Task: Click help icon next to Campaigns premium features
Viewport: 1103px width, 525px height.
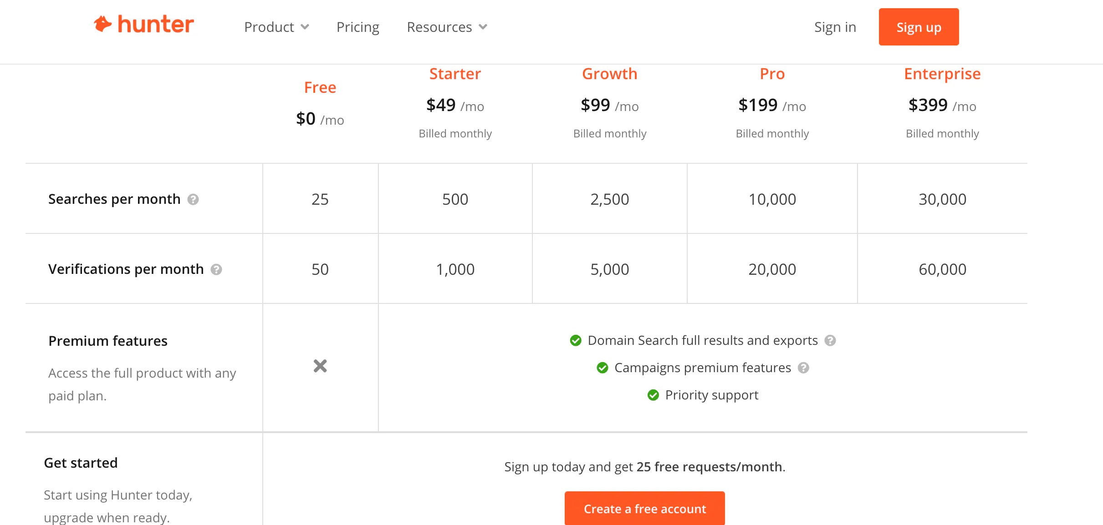Action: (x=803, y=368)
